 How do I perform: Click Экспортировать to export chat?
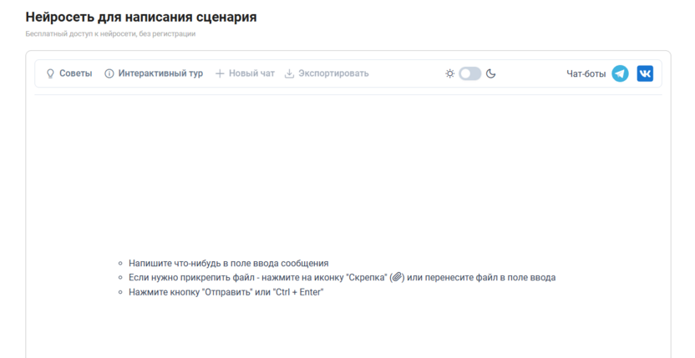(x=327, y=73)
